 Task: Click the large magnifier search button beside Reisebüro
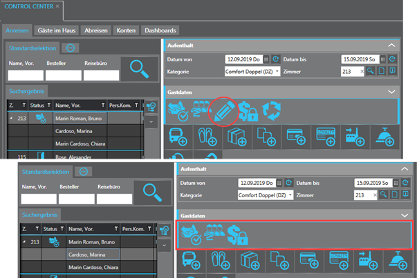(139, 69)
